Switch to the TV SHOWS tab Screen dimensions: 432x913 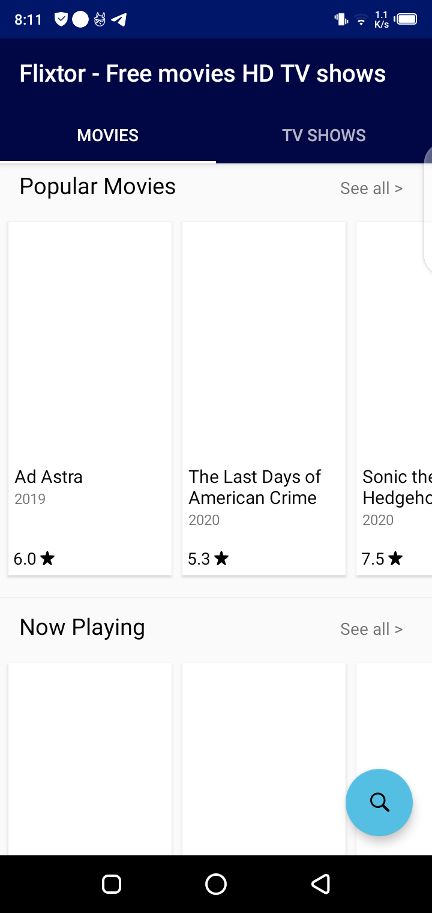pyautogui.click(x=324, y=135)
